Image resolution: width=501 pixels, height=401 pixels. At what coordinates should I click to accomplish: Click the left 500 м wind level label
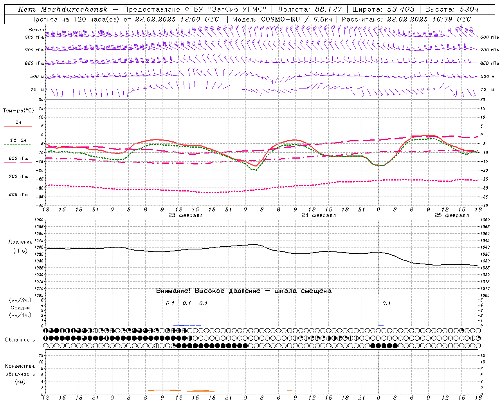(x=37, y=76)
